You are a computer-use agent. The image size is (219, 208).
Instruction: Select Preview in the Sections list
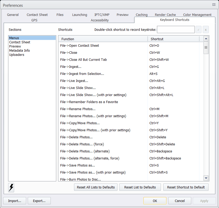(32, 46)
